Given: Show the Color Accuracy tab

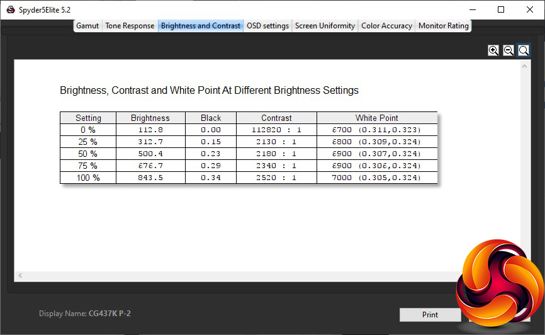Looking at the screenshot, I should tap(386, 26).
